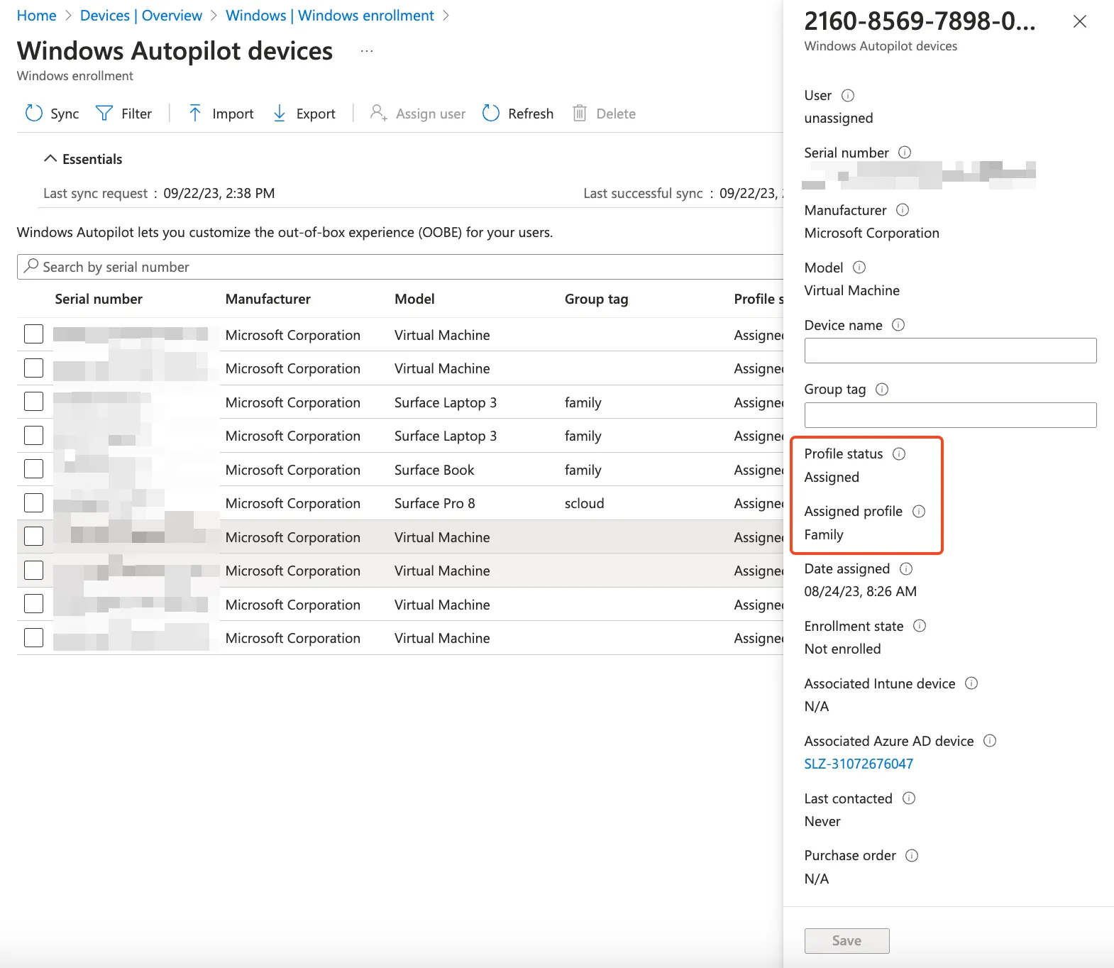Check the second Virtual Machine row checkbox
This screenshot has height=968, width=1114.
tap(33, 368)
